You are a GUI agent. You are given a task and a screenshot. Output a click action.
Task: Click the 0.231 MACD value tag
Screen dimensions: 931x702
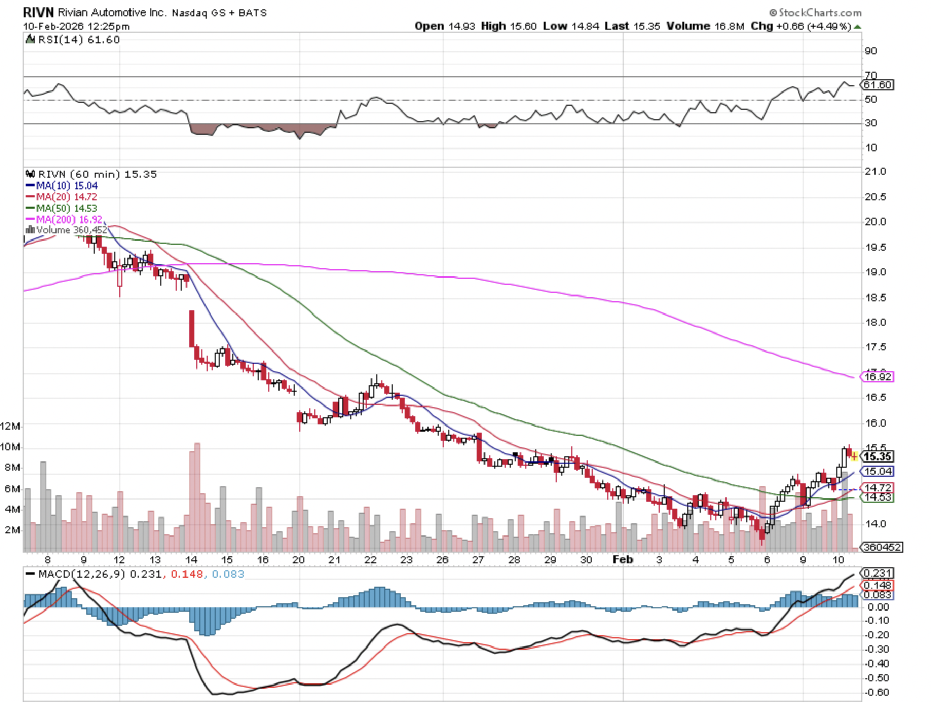tap(878, 573)
